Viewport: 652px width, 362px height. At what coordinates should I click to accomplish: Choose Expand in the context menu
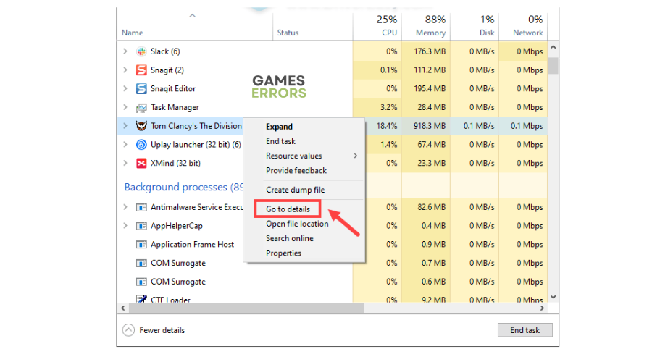279,127
